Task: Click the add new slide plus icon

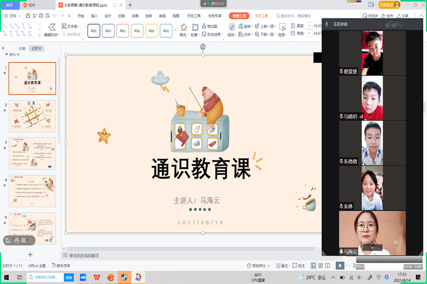Action: click(30, 255)
